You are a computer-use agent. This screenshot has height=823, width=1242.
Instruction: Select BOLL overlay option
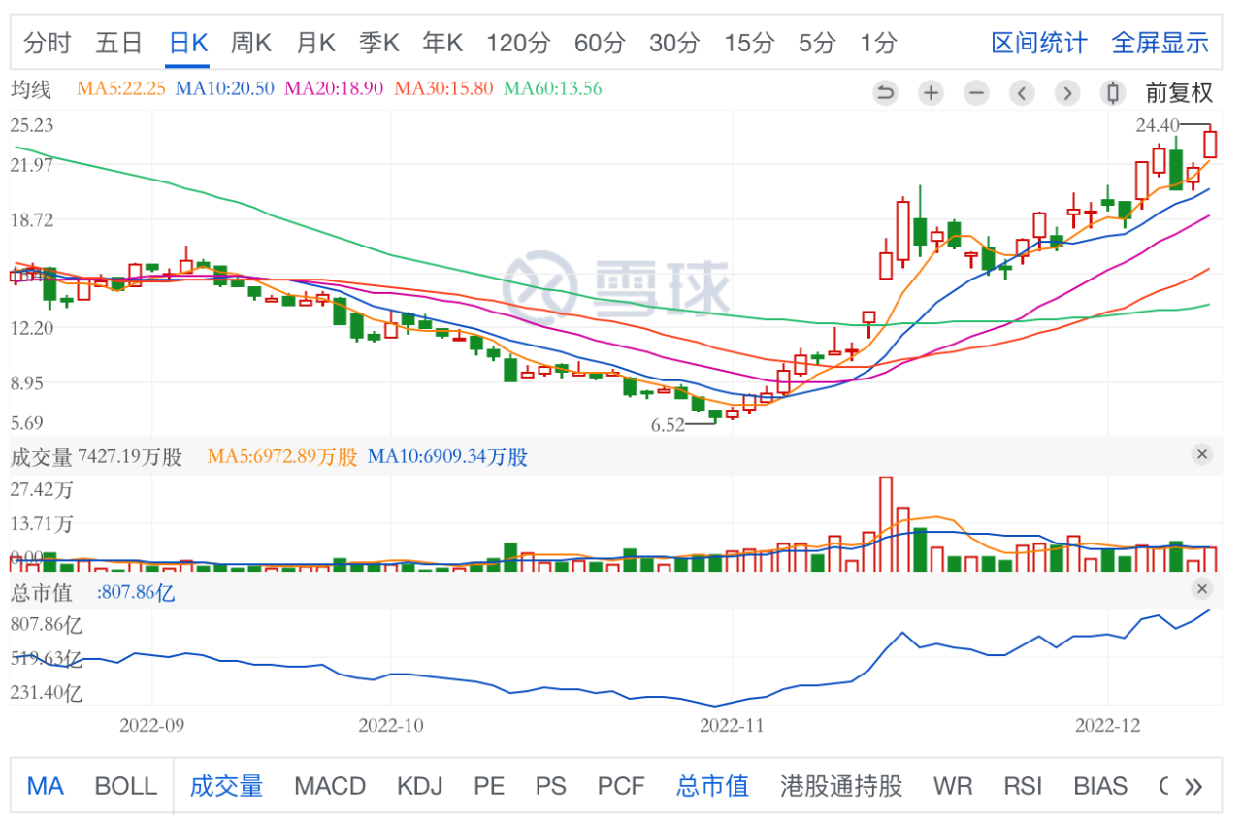pos(125,786)
